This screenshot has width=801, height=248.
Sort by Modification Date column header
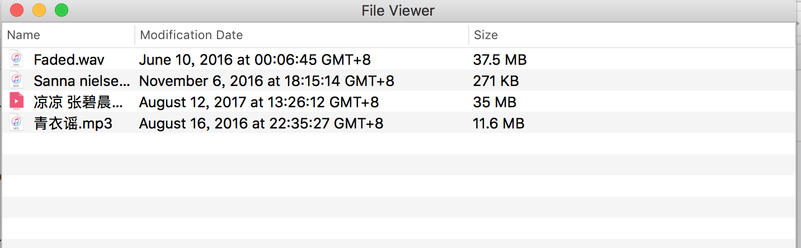tap(191, 35)
